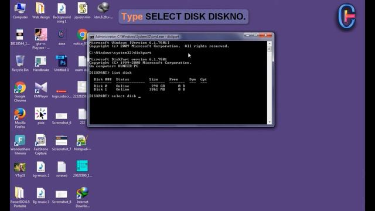Launch KMPlayer shortcut

point(40,90)
